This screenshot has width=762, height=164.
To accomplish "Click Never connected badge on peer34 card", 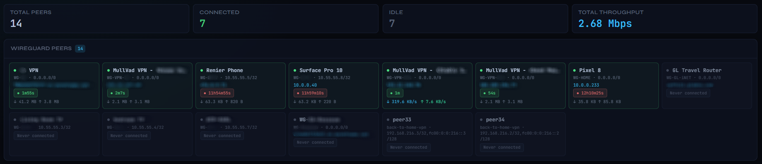I will click(502, 147).
